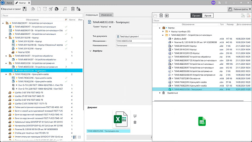The width and height of the screenshot is (252, 142).
Task: Open folder icon in working files toolbar
Action: tap(155, 15)
